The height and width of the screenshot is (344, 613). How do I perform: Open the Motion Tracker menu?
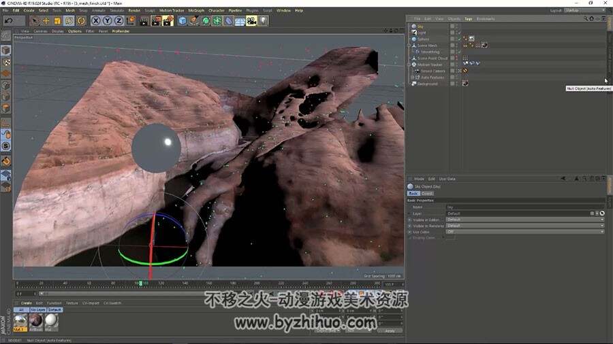171,10
